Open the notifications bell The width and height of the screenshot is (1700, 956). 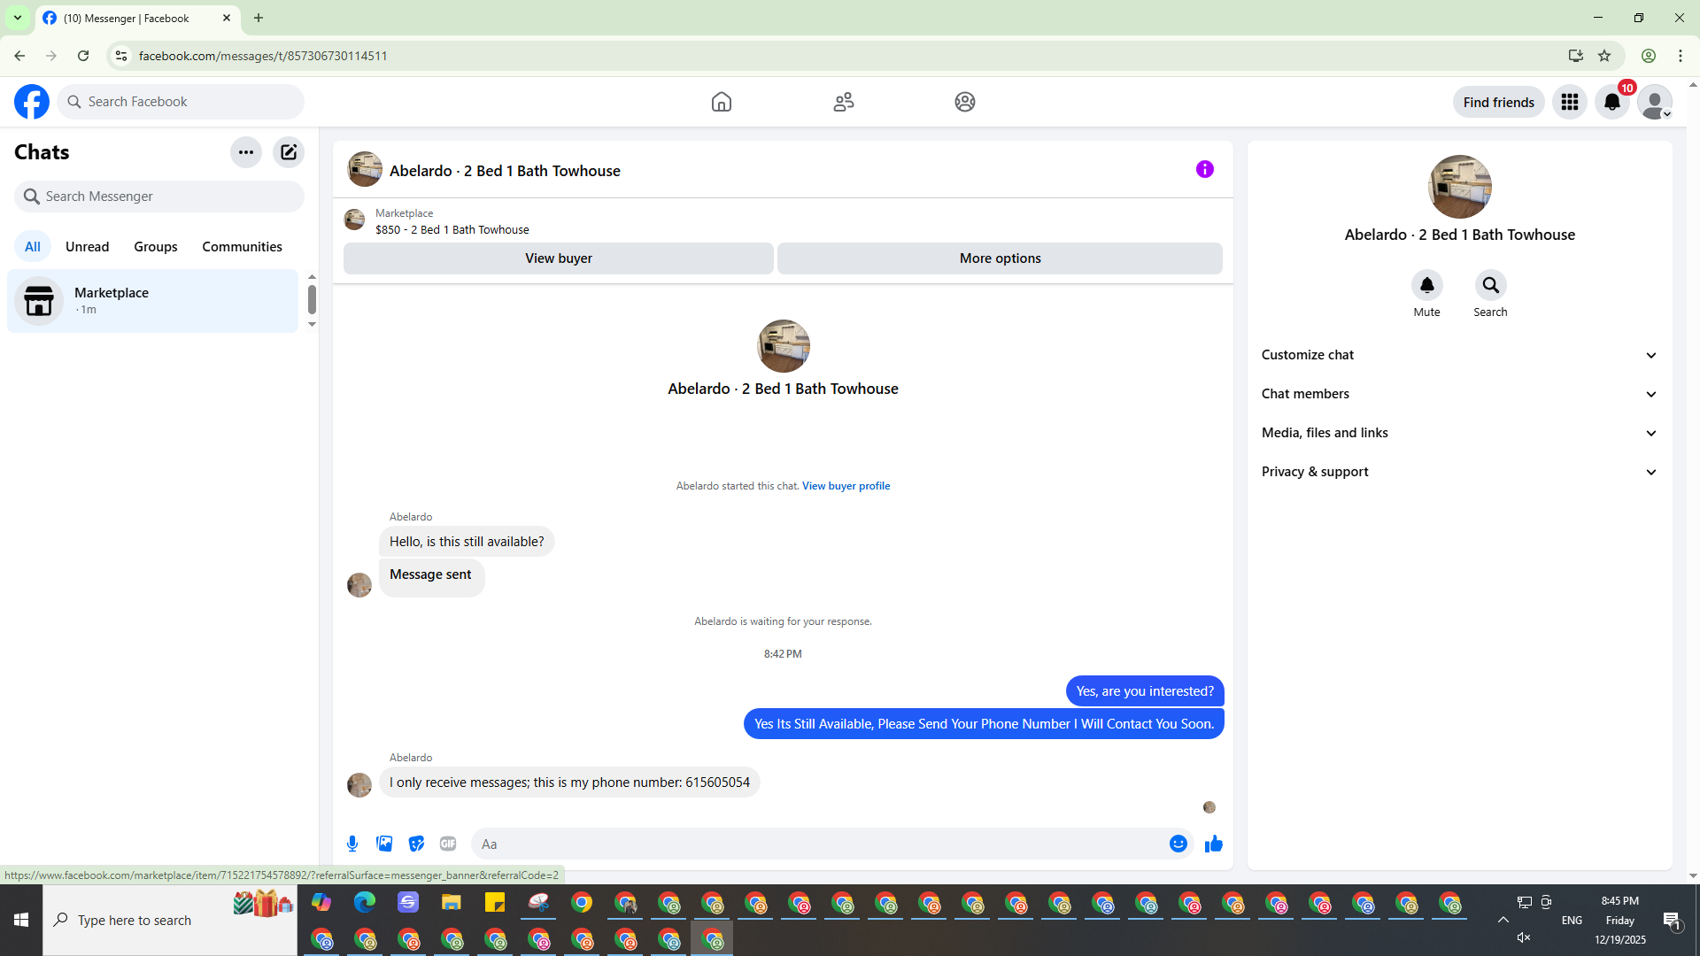coord(1611,102)
